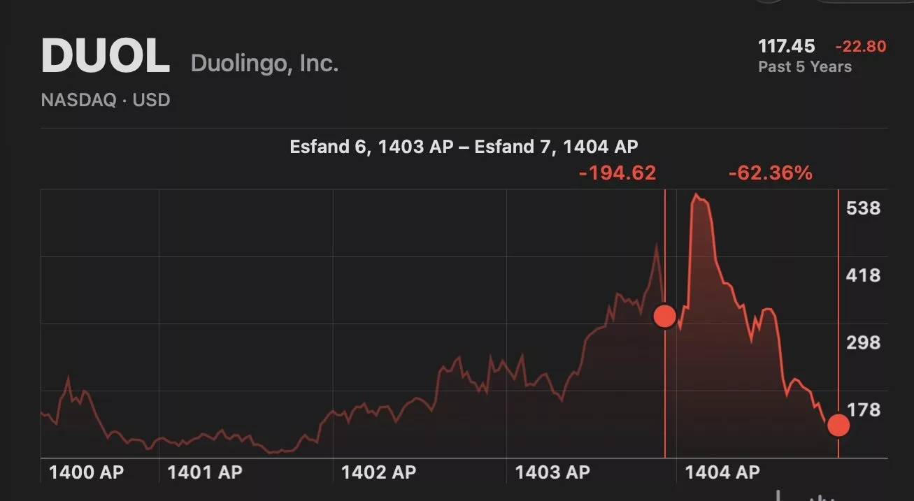914x501 pixels.
Task: Click the Esfand 6, 1403 AP date range text
Action: tap(371, 147)
